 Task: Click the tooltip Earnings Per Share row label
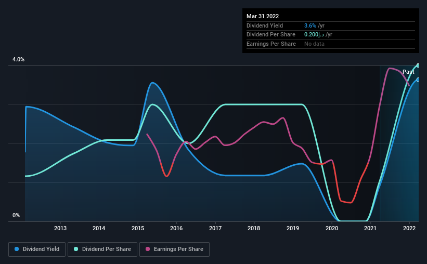[x=271, y=44]
